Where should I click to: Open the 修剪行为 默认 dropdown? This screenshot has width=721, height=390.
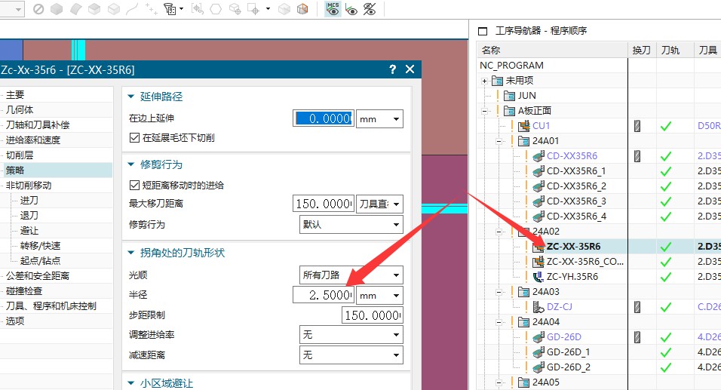click(351, 225)
